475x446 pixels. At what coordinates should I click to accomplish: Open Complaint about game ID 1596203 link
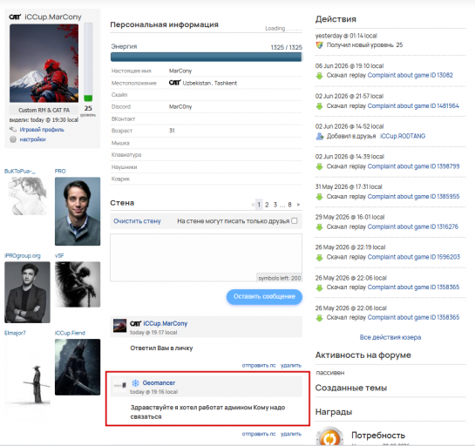click(414, 257)
